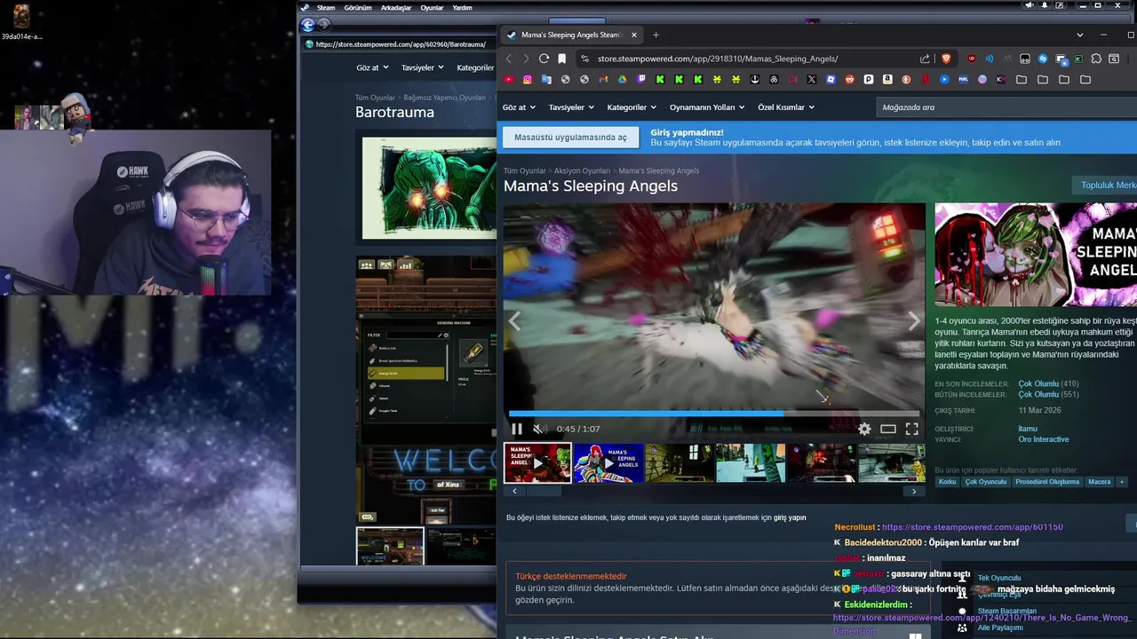The width and height of the screenshot is (1137, 639).
Task: Open the YouTube bookmark
Action: pyautogui.click(x=508, y=80)
